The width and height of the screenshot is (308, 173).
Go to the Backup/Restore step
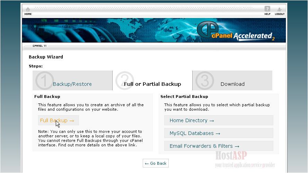point(72,84)
